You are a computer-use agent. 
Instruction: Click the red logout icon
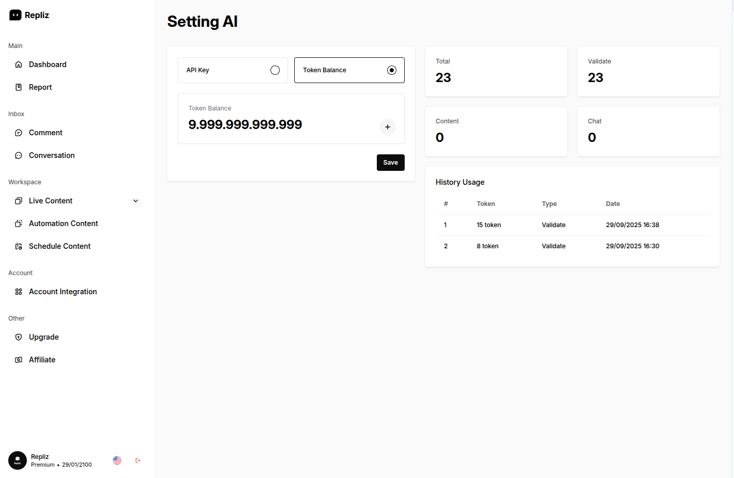coord(138,460)
